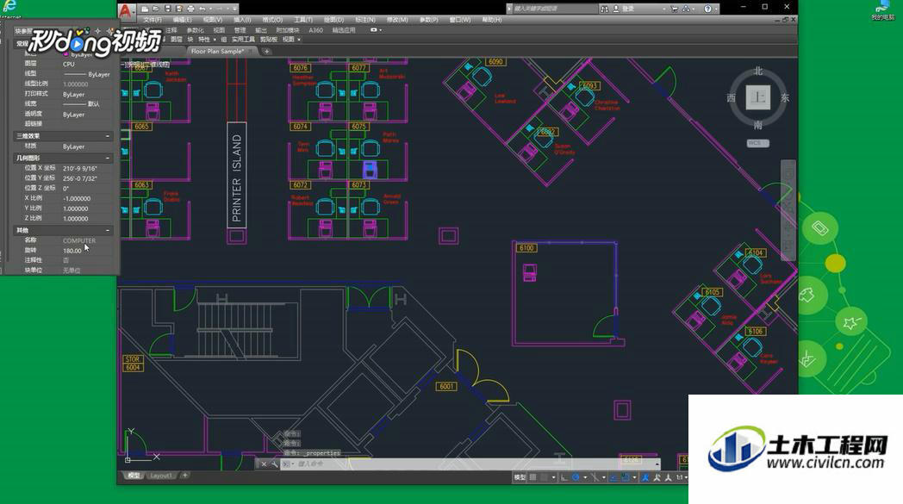This screenshot has height=504, width=903.
Task: Toggle the grid display icon in status bar
Action: point(532,477)
